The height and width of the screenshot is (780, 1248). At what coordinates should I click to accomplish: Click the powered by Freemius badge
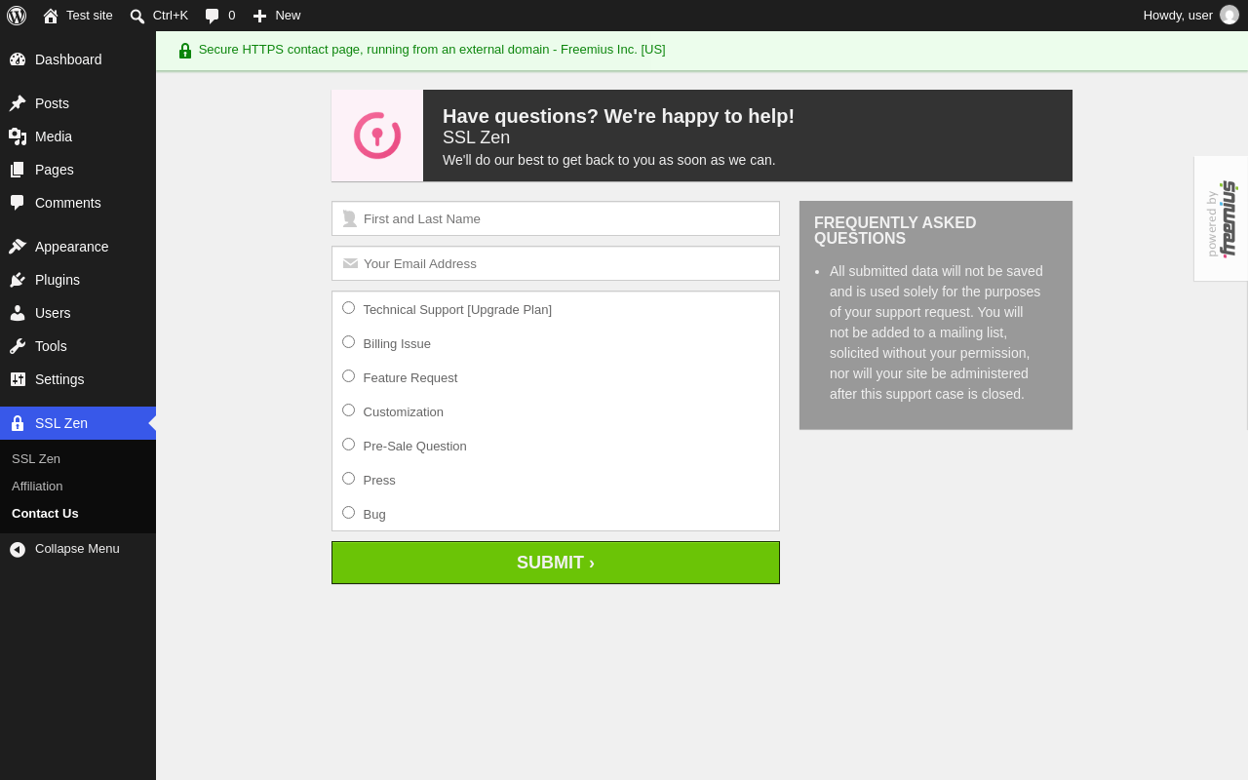(1221, 218)
